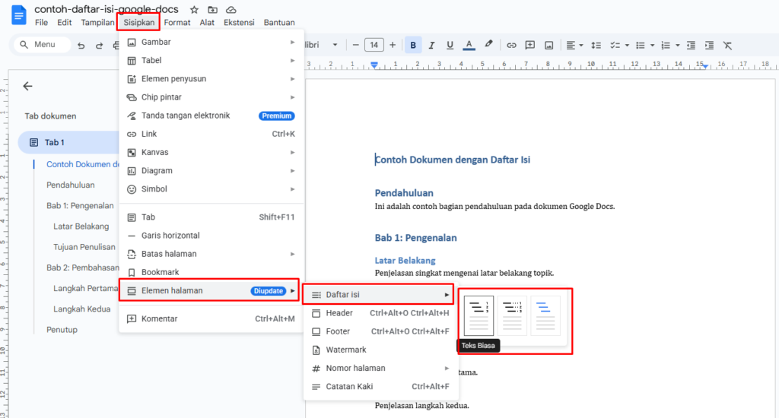Image resolution: width=779 pixels, height=418 pixels.
Task: Open the highlight color pen
Action: click(488, 45)
